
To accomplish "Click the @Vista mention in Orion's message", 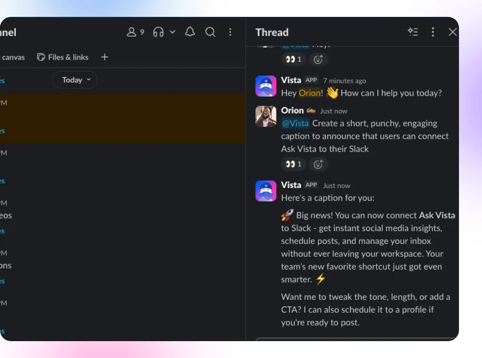I will 295,124.
